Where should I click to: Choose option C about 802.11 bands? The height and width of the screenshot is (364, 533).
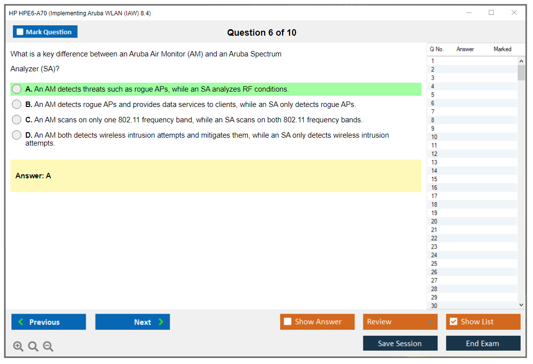point(17,120)
